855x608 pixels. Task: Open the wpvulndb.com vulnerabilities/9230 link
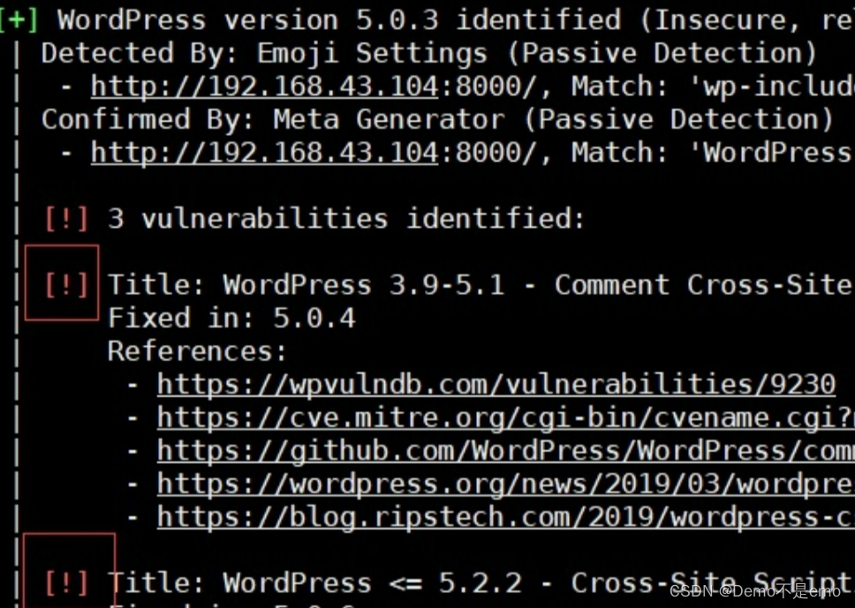pyautogui.click(x=496, y=384)
